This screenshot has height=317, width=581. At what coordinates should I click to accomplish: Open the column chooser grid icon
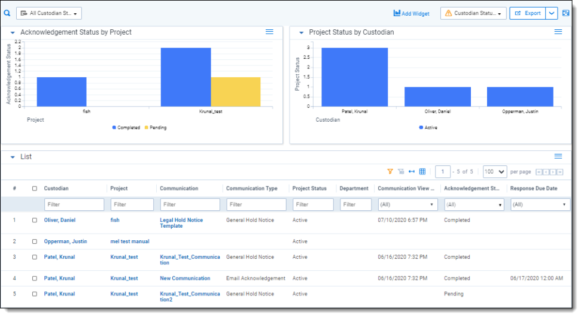(x=422, y=171)
